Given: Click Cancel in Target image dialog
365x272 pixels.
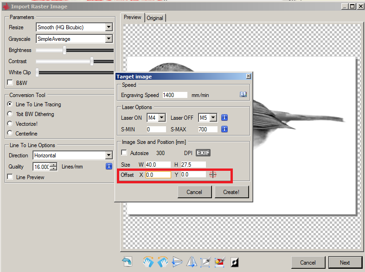Looking at the screenshot, I should coord(194,192).
